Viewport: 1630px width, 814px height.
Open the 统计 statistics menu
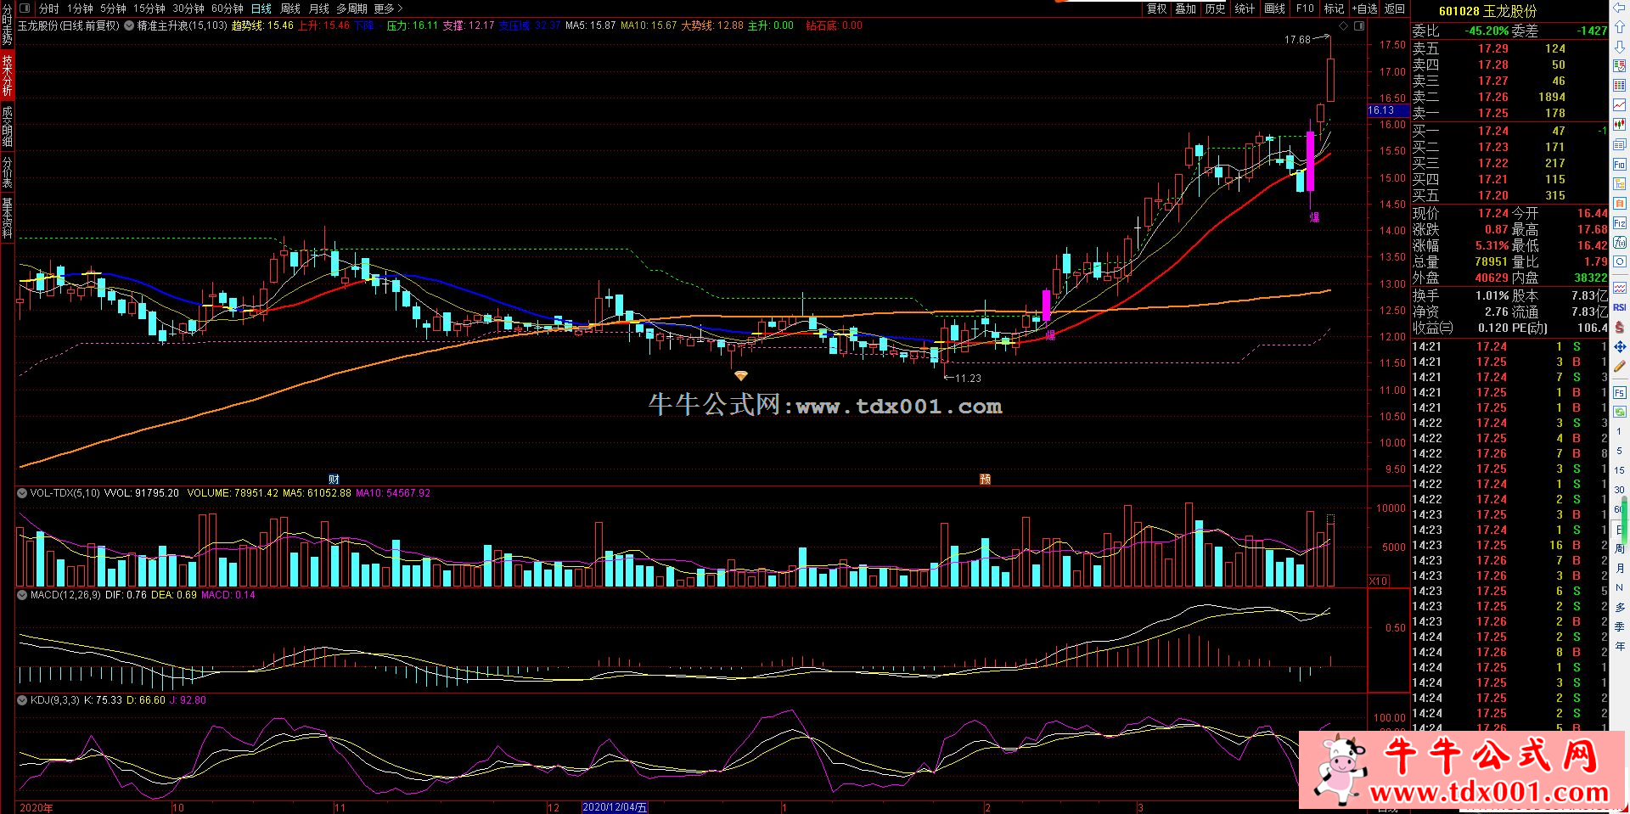(x=1245, y=8)
